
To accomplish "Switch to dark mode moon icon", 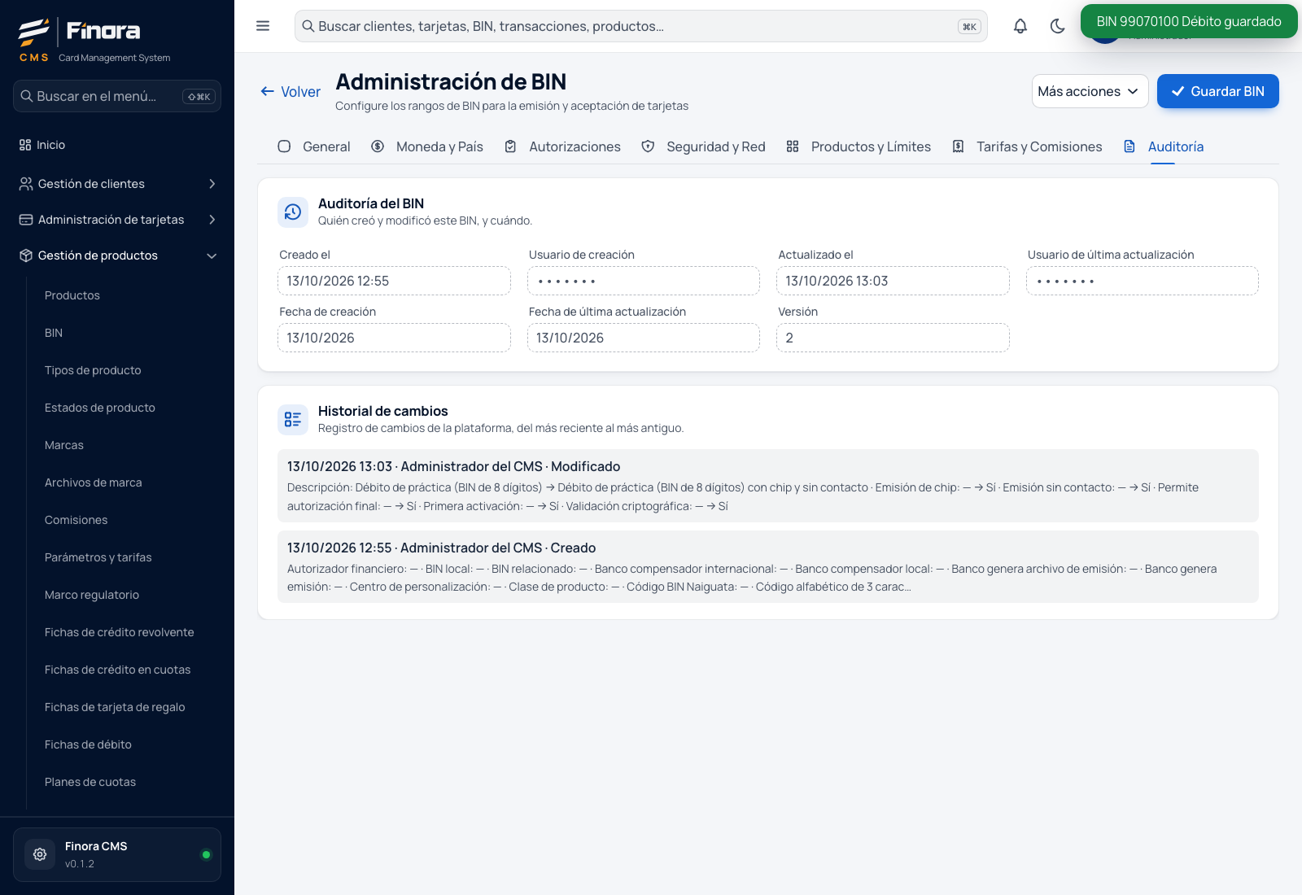I will pyautogui.click(x=1058, y=26).
